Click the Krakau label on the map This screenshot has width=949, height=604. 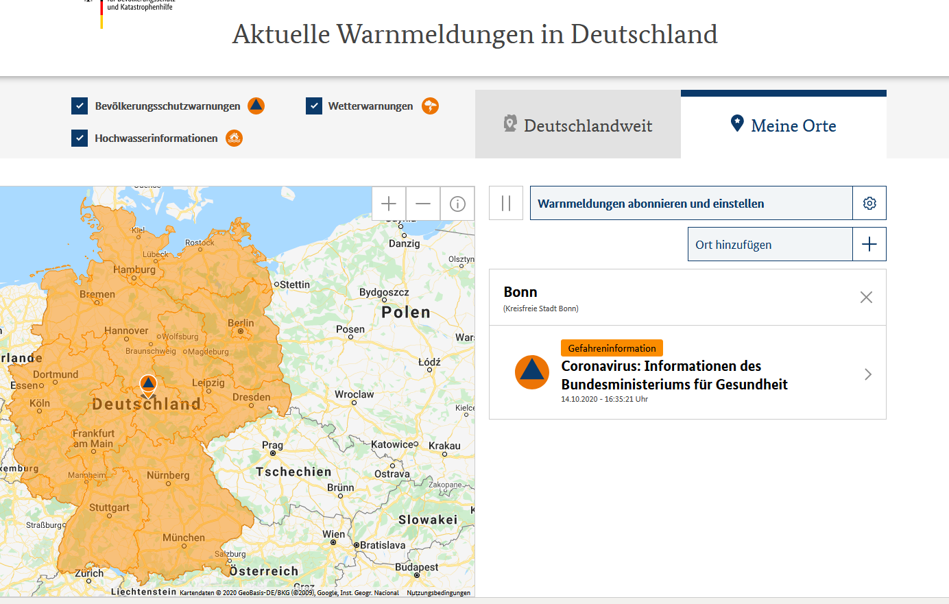[x=444, y=446]
